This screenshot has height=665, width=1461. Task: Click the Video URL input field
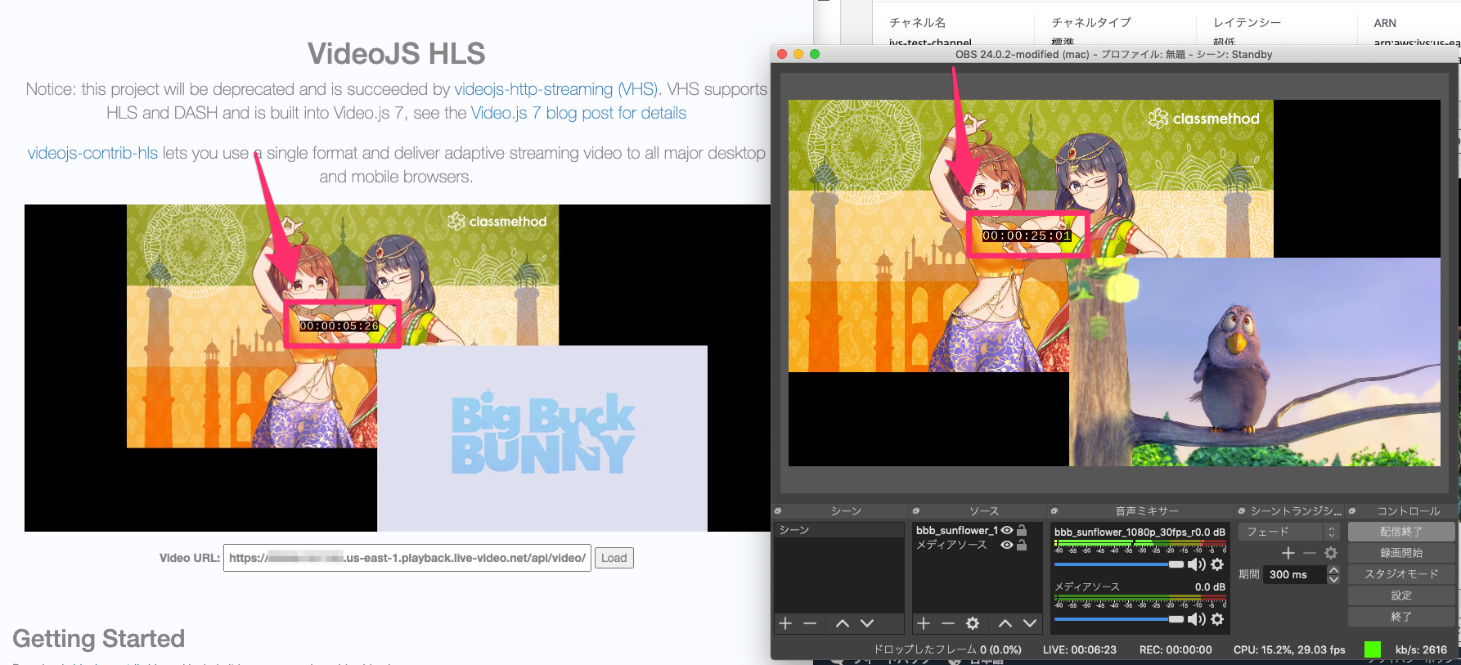coord(407,558)
